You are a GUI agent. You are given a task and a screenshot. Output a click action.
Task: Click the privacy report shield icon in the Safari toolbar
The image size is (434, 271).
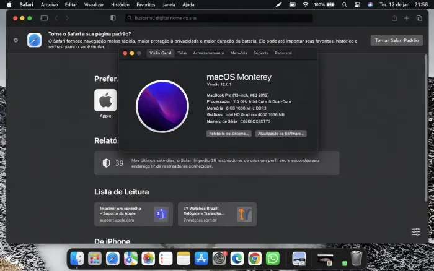[x=113, y=18]
